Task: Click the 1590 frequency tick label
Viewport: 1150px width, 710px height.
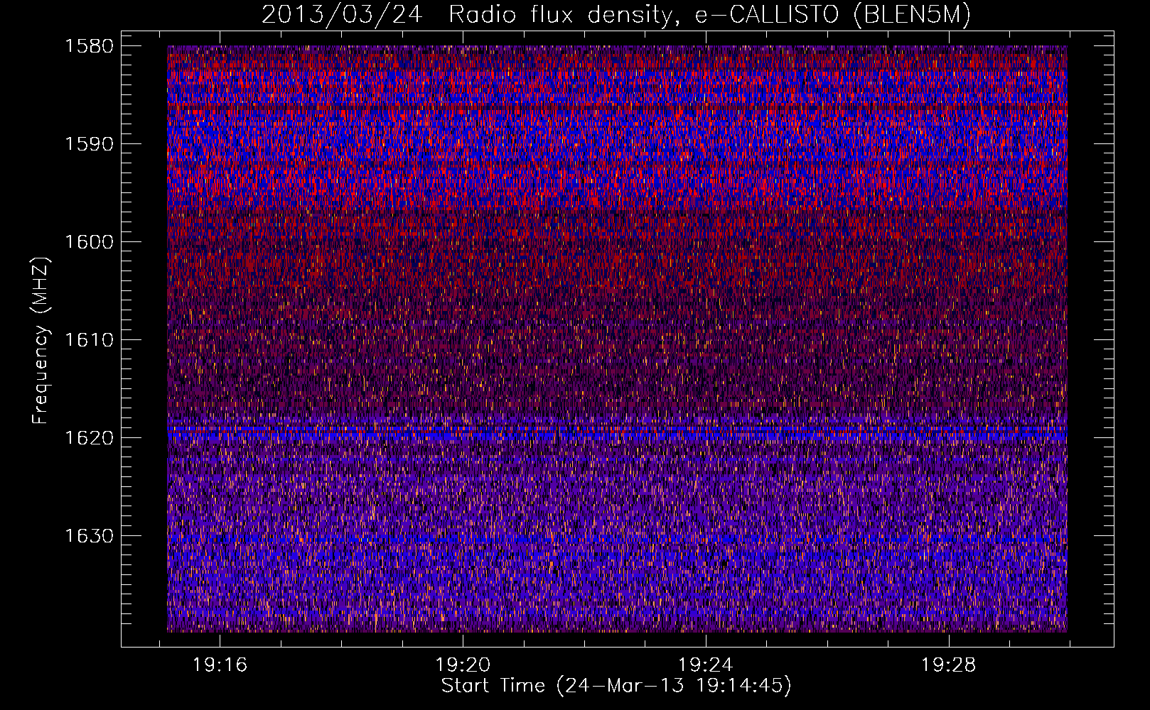Action: click(90, 144)
